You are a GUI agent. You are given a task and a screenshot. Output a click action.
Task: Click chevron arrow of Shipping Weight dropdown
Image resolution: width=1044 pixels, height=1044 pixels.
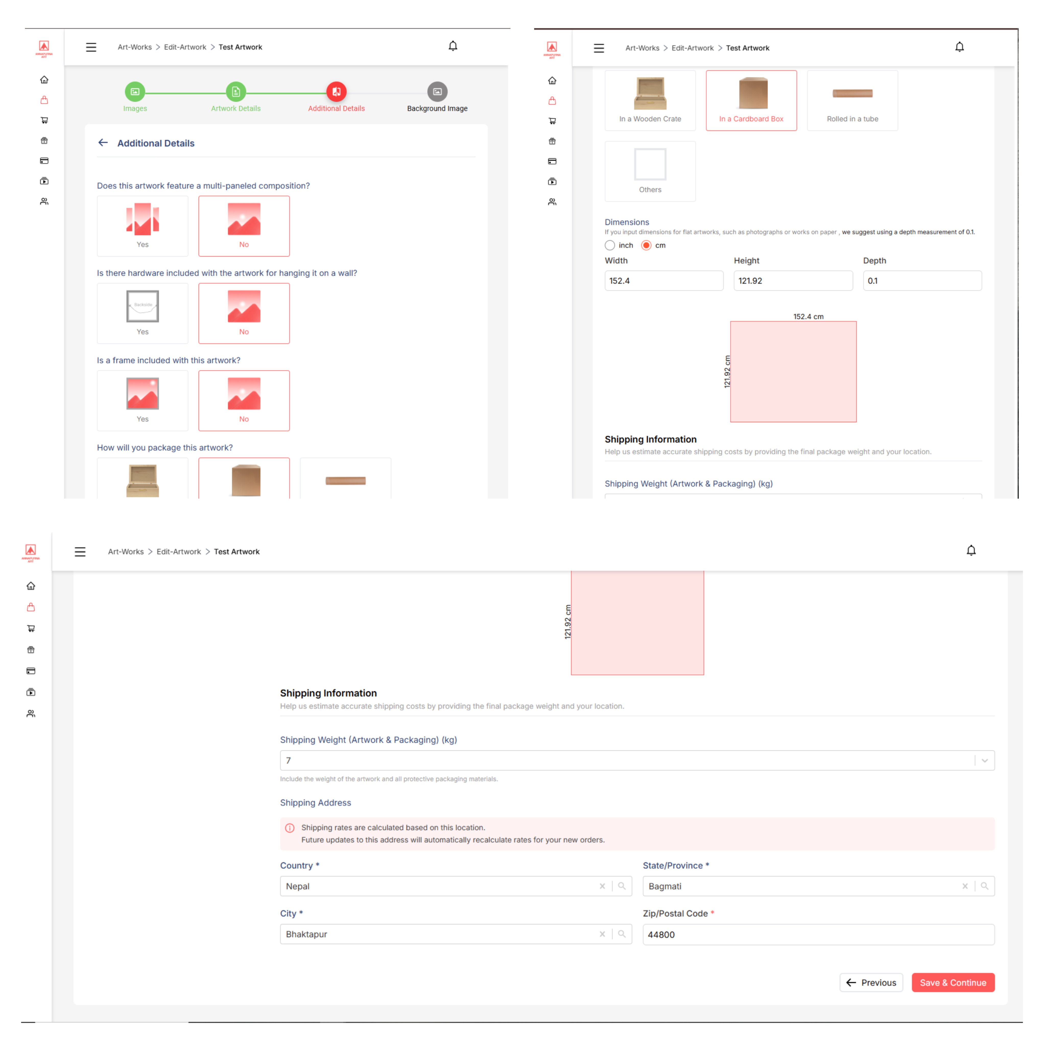click(x=984, y=760)
